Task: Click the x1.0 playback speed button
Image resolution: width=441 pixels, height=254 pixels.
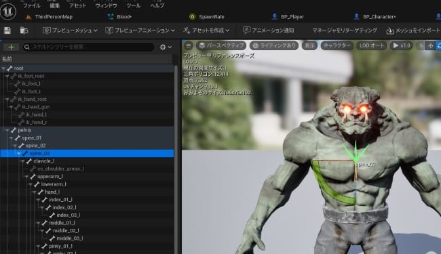Action: (x=402, y=45)
